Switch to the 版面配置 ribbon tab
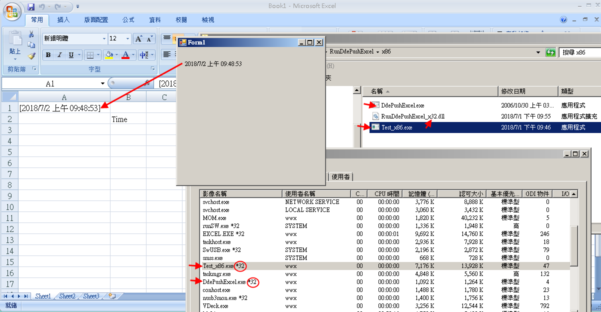The height and width of the screenshot is (312, 601). [96, 20]
